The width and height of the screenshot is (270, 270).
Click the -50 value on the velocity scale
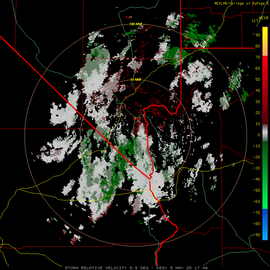click(x=256, y=190)
